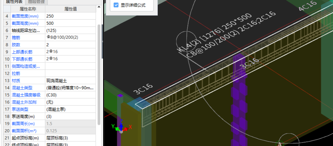Viewport: 333px width, 146px height.
Task: Switch to the 属性列表 tab
Action: point(14,2)
